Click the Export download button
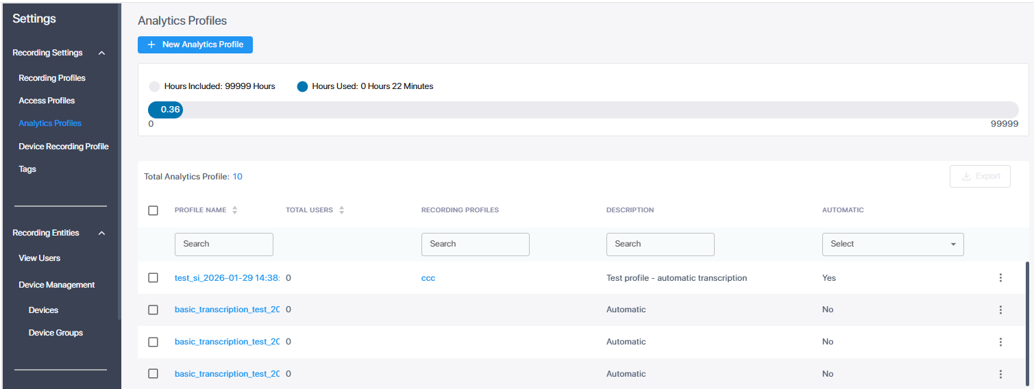 tap(980, 176)
